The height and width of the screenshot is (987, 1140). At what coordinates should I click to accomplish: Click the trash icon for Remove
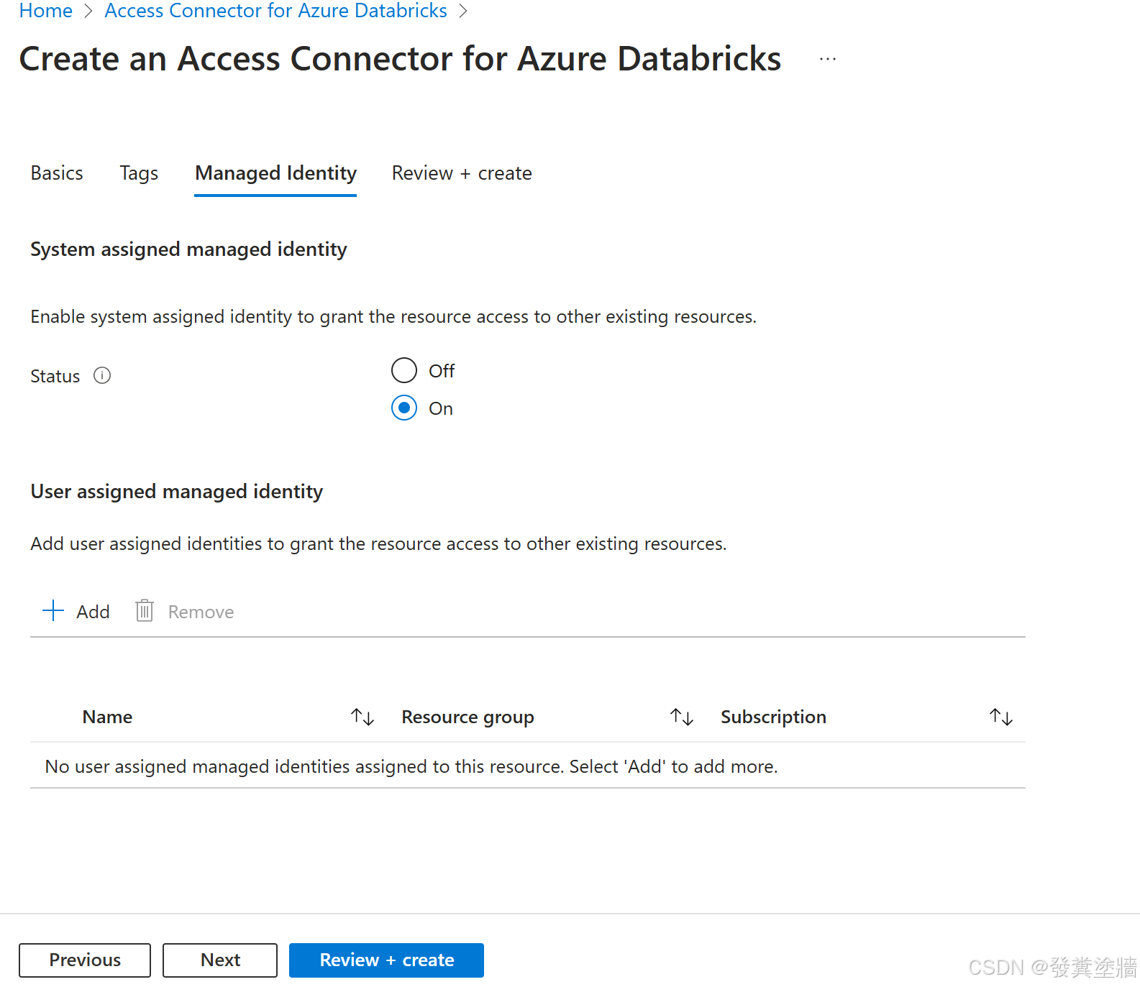pos(145,611)
